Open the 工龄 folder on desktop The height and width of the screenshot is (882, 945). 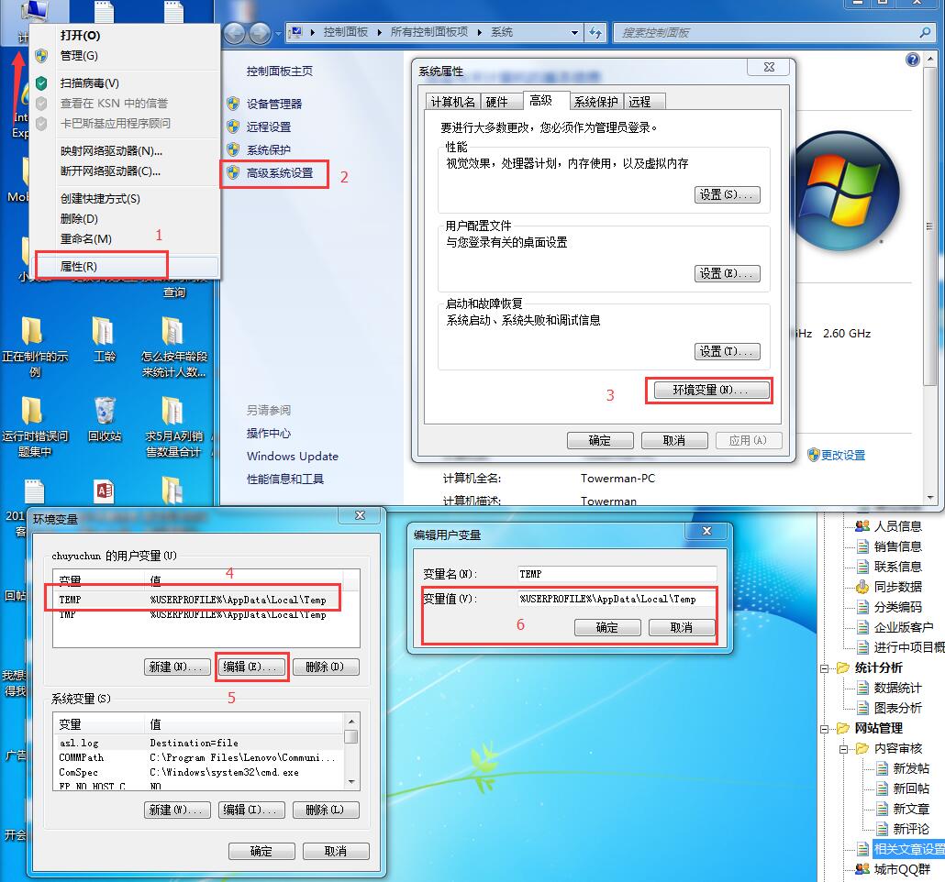105,340
